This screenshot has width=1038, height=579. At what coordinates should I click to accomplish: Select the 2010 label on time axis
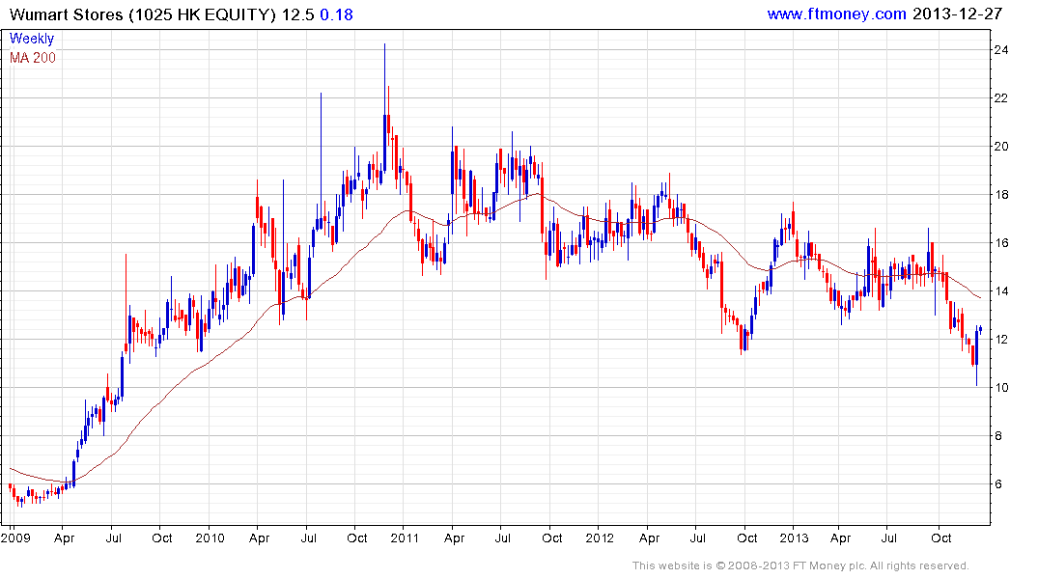pyautogui.click(x=210, y=537)
